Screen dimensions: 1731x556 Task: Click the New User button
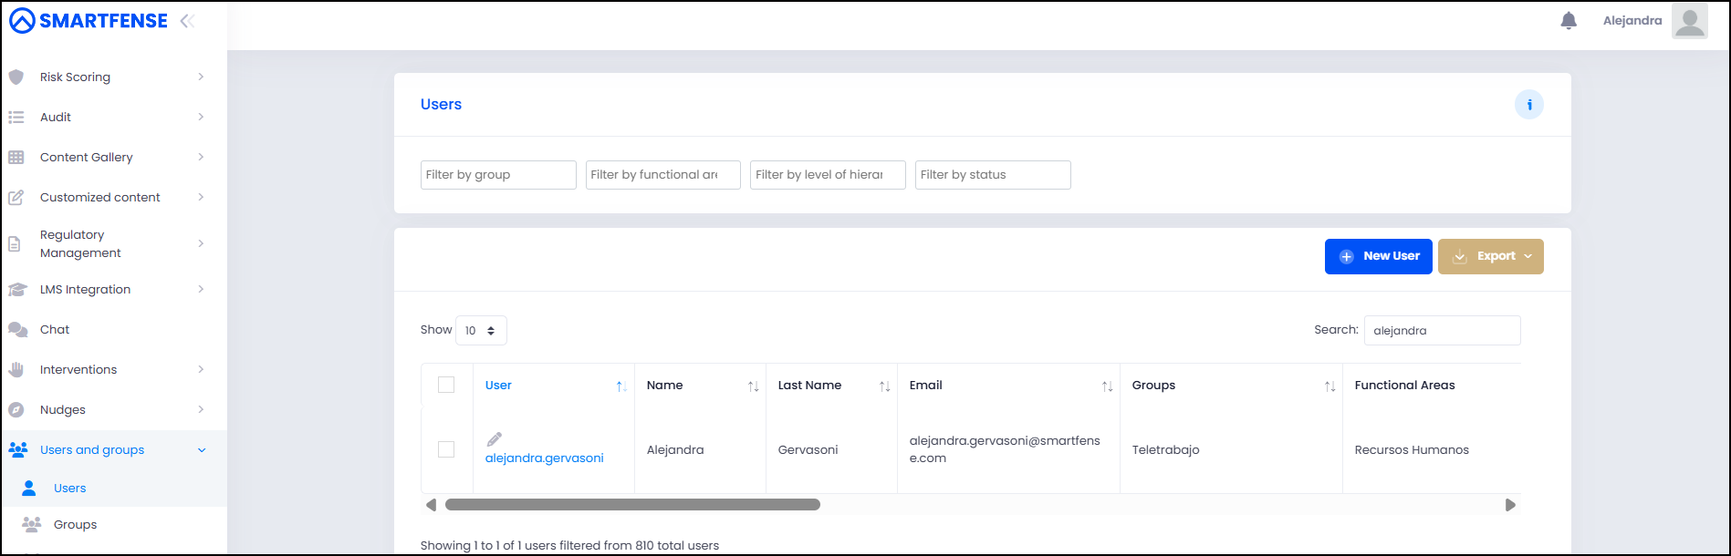(x=1379, y=256)
